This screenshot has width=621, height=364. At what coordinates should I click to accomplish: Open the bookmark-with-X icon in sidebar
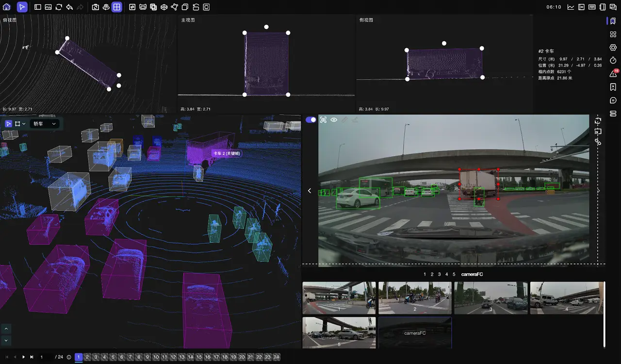click(613, 87)
